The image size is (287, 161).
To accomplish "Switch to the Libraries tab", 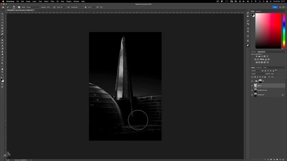I will 254,52.
